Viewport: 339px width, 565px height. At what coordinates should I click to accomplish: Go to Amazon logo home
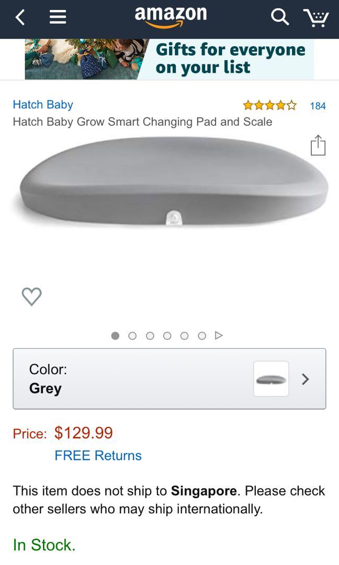pos(171,17)
